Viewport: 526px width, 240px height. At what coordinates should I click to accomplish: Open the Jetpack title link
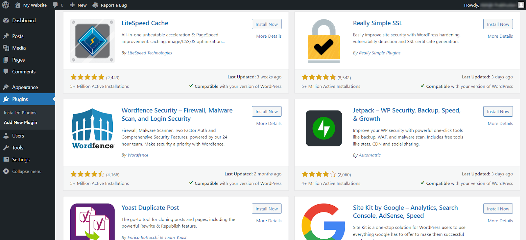pos(407,114)
